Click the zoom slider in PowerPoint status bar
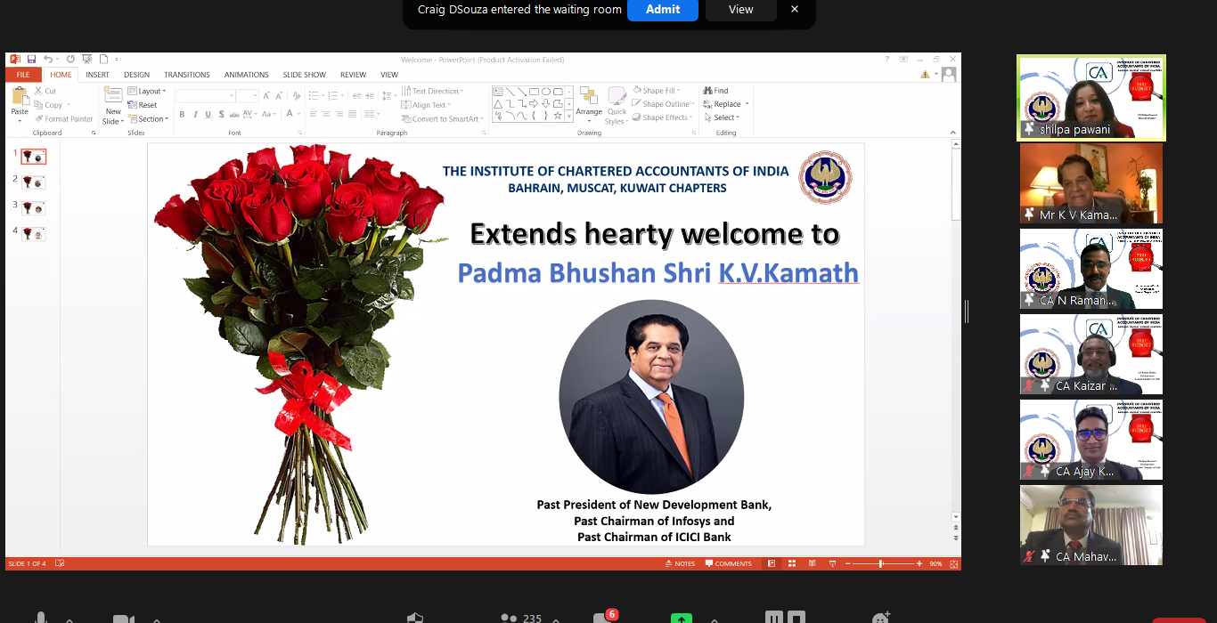The height and width of the screenshot is (623, 1217). click(x=880, y=563)
